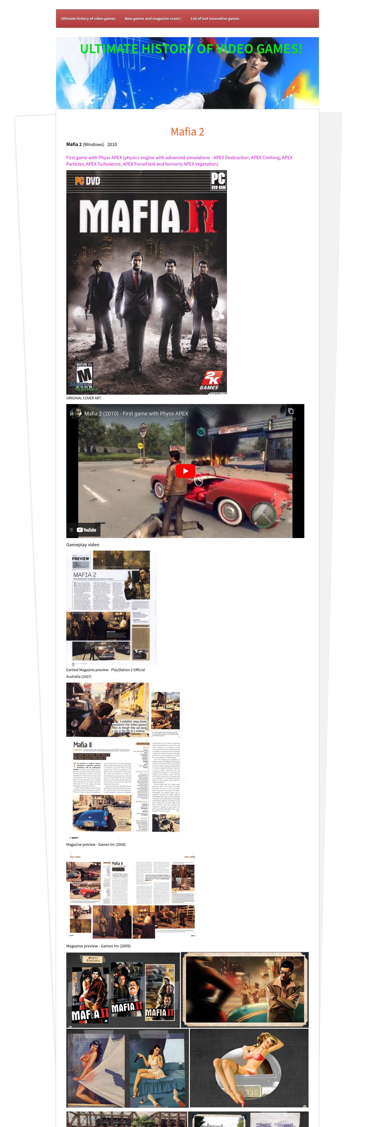The height and width of the screenshot is (1127, 375).
Task: Select the Gameplay video caption
Action: pyautogui.click(x=83, y=545)
